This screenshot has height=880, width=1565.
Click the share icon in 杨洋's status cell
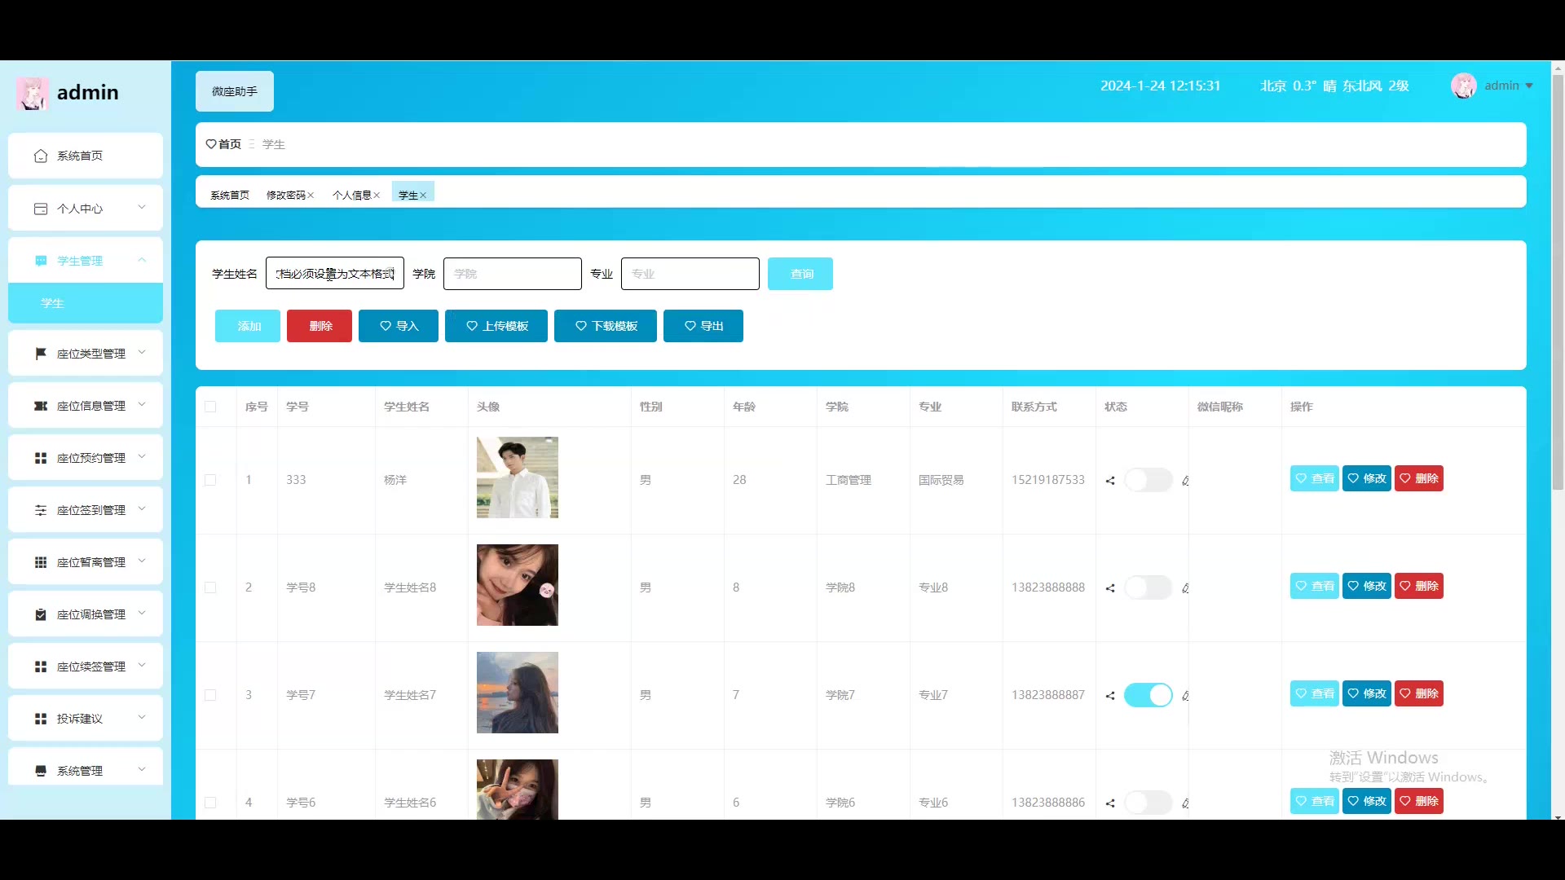(1110, 481)
